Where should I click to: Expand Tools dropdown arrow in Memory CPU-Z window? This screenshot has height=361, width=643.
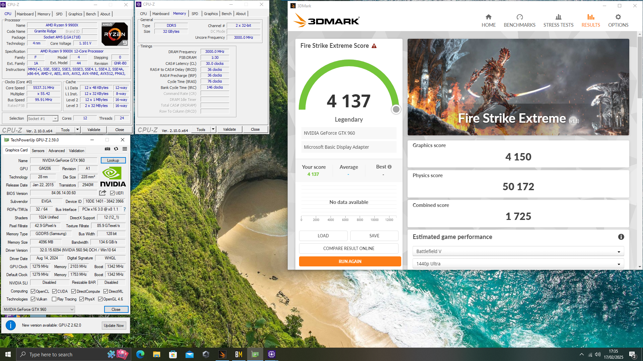click(213, 129)
